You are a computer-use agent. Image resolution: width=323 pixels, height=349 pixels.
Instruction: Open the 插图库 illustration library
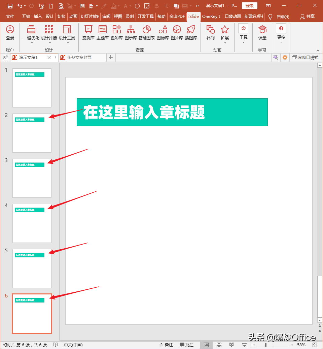[x=191, y=32]
